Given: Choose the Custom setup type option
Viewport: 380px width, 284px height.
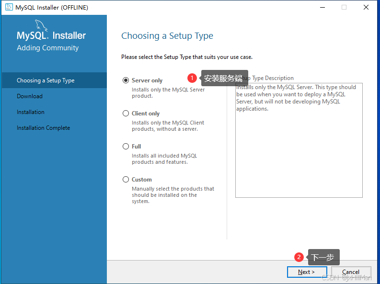Looking at the screenshot, I should pyautogui.click(x=126, y=180).
